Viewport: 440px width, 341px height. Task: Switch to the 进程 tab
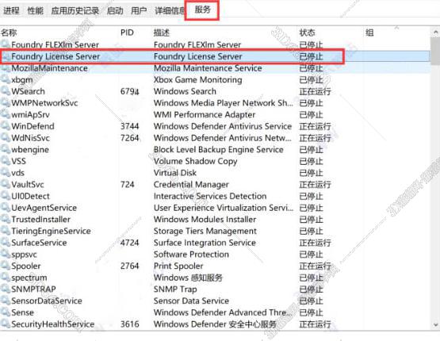11,10
